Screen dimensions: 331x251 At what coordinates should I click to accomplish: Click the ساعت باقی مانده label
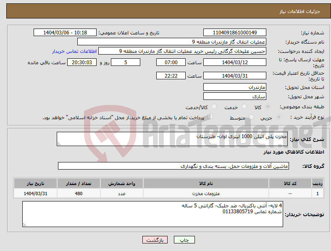pyautogui.click(x=47, y=63)
